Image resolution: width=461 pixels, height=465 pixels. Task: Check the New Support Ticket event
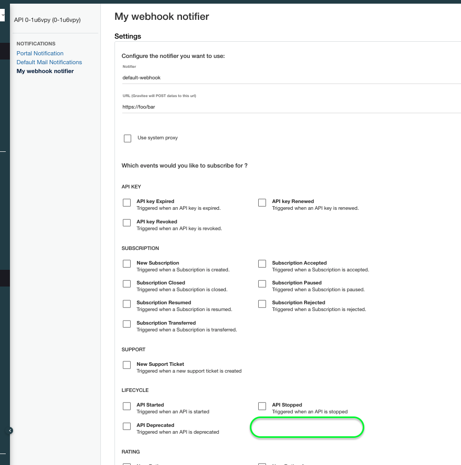pos(127,365)
